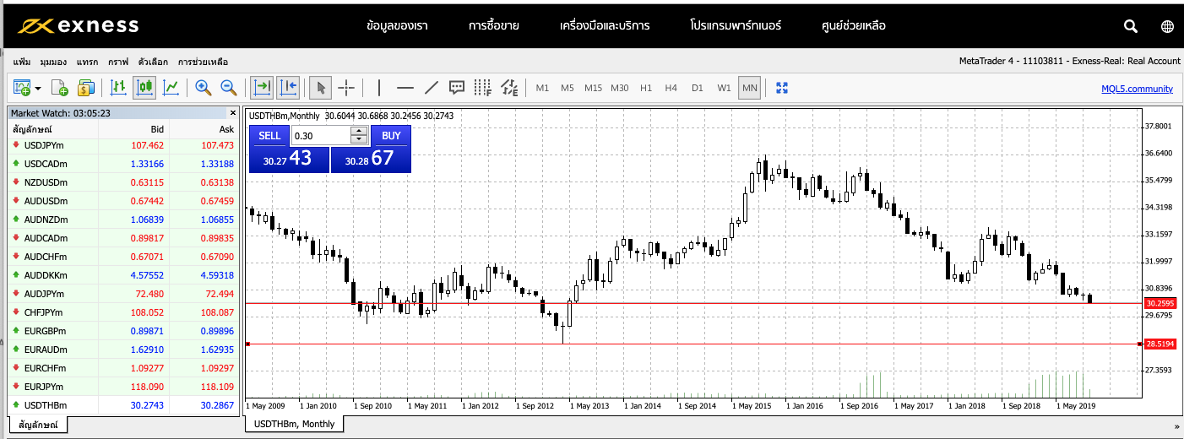Click the fullscreen expand icon
1184x439 pixels.
tap(781, 88)
